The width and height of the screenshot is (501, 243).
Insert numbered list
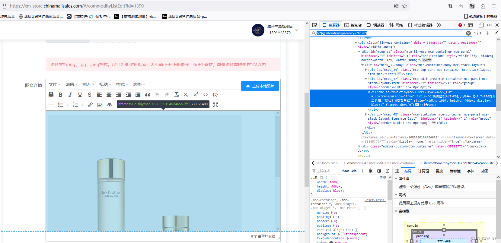pos(76,105)
